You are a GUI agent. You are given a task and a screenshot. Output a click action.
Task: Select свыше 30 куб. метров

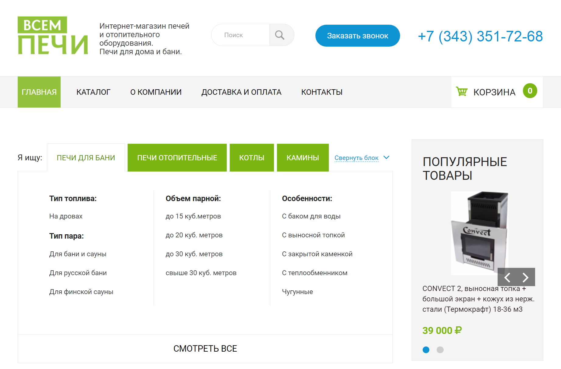pos(201,273)
